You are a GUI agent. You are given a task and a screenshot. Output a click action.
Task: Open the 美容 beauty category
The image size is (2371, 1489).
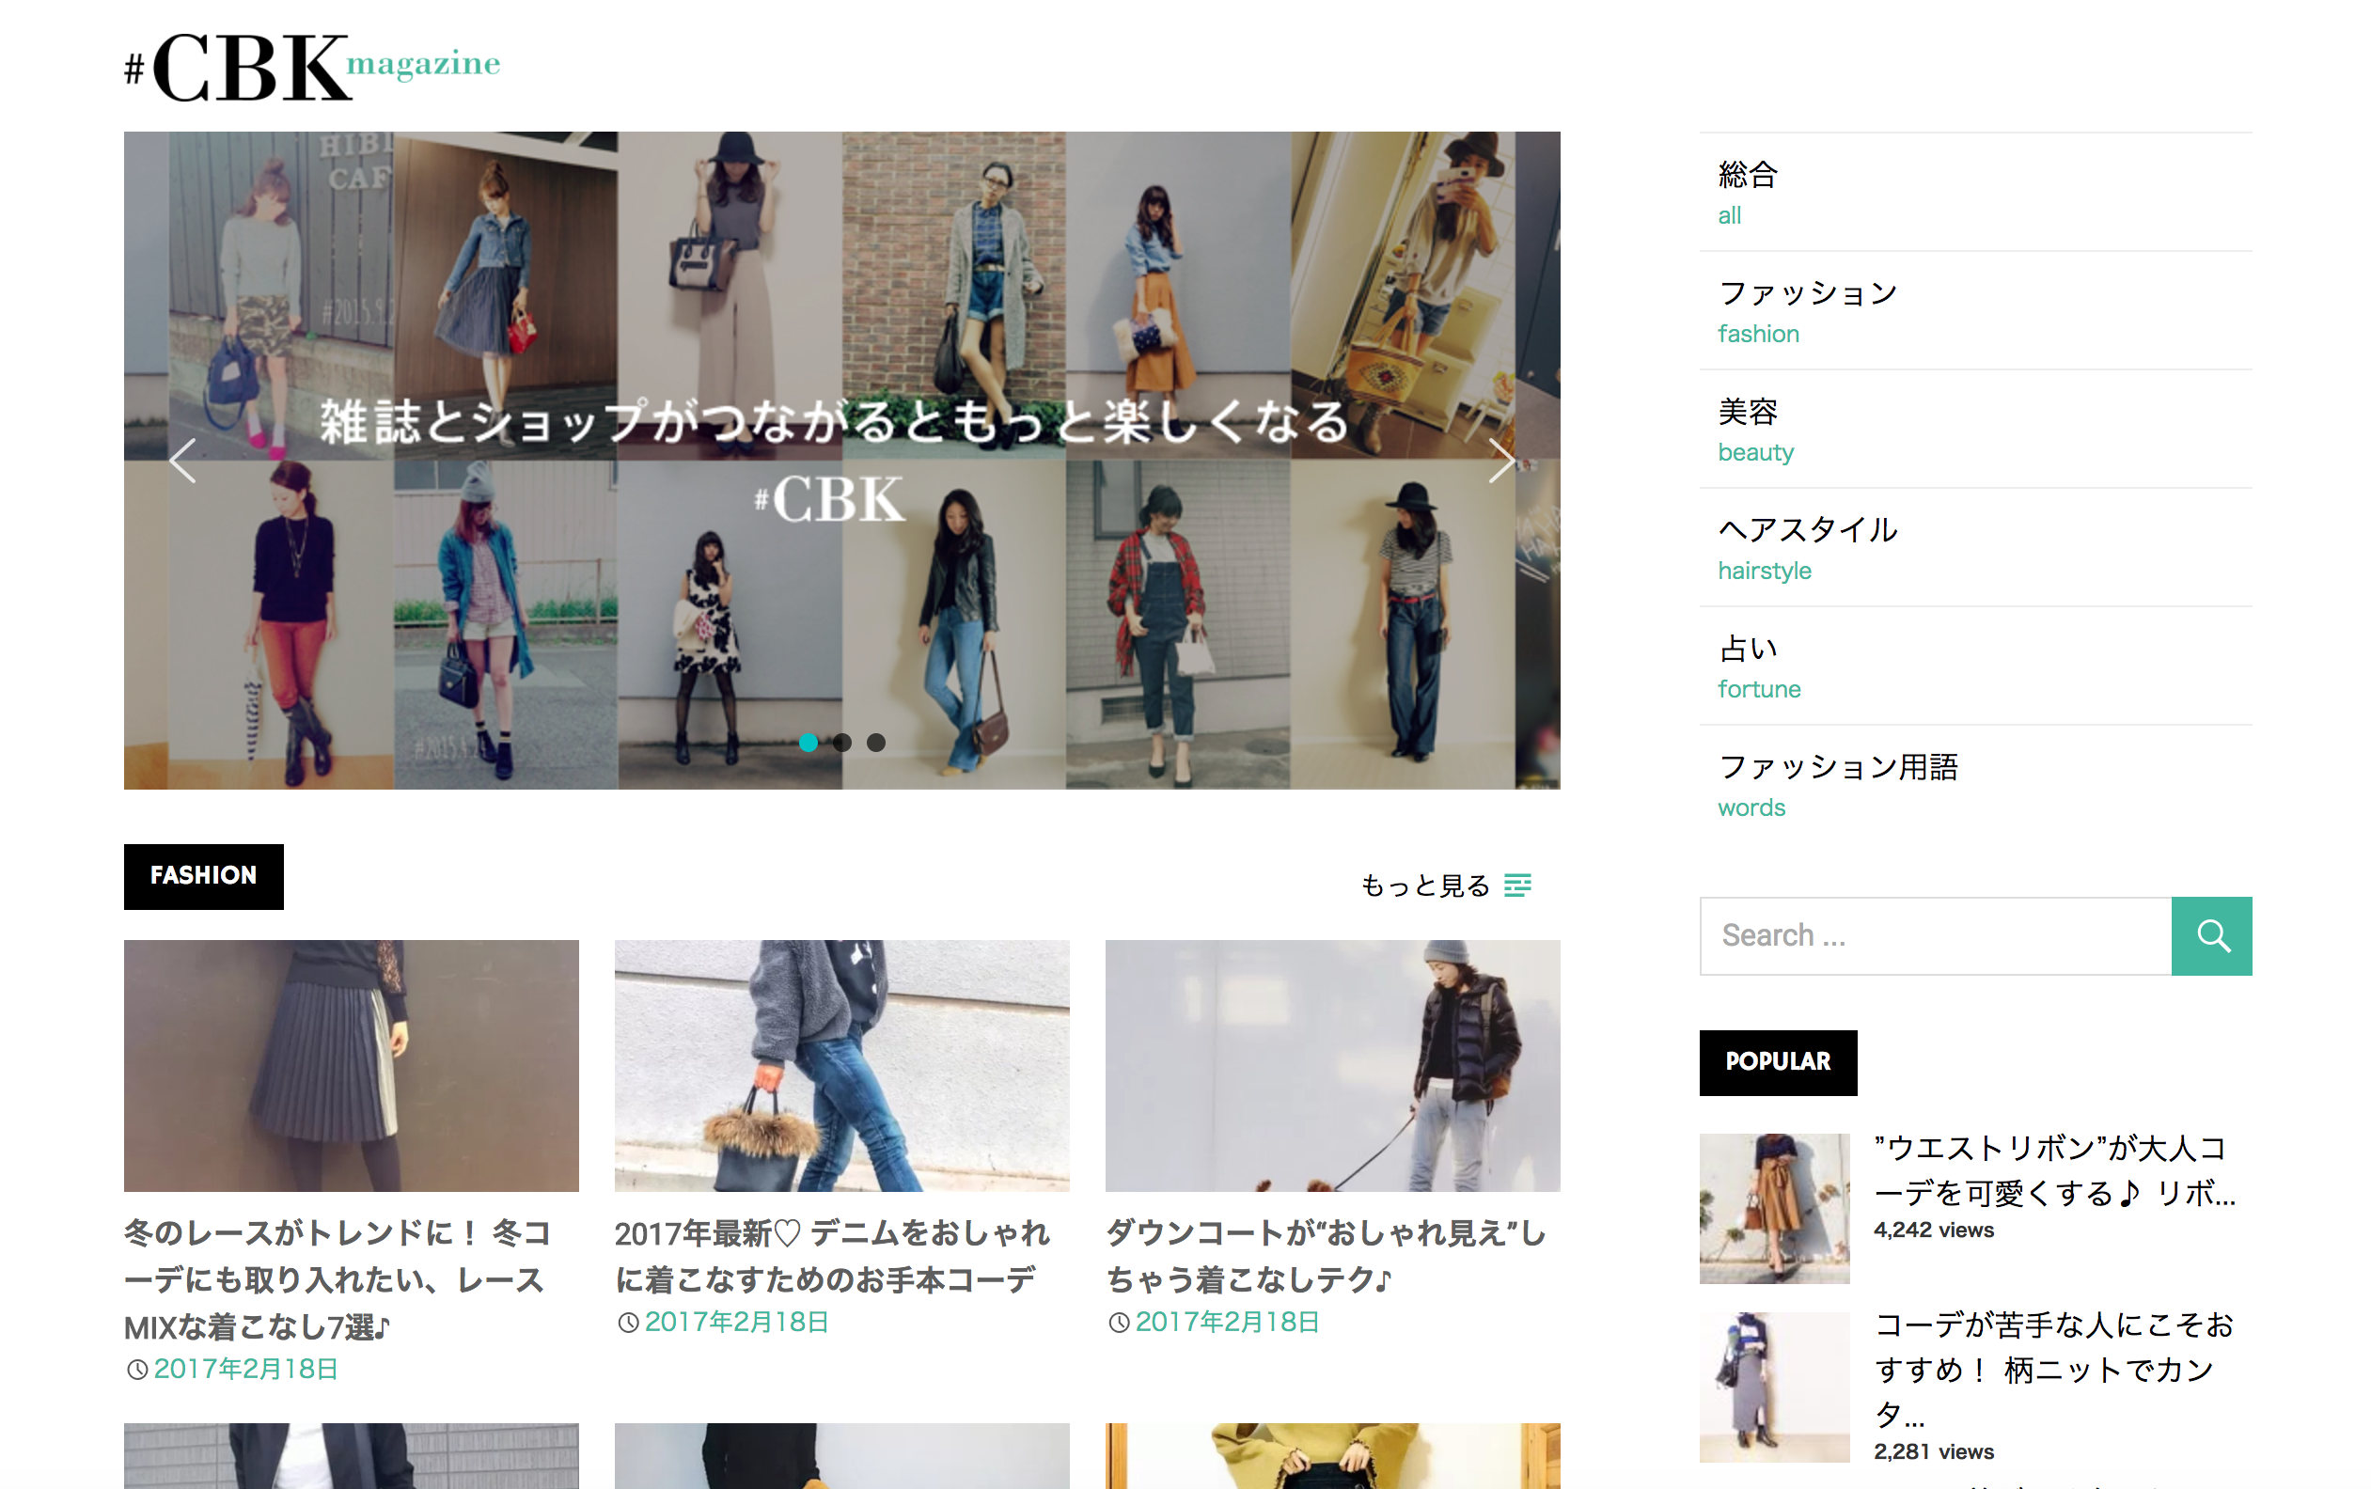pyautogui.click(x=1975, y=430)
